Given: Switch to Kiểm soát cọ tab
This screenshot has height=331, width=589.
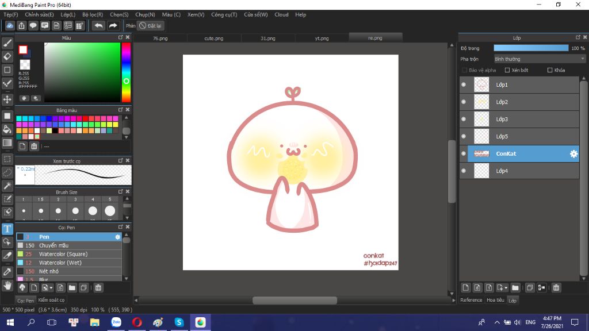Looking at the screenshot, I should [x=51, y=300].
